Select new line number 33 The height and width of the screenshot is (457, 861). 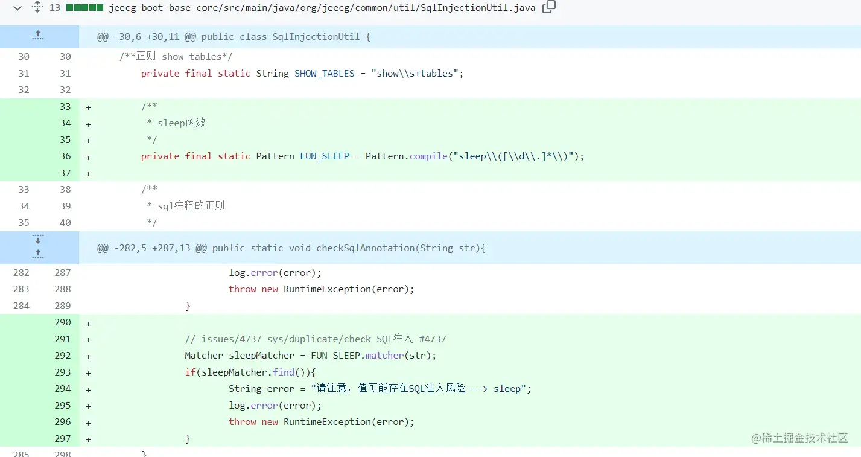coord(65,107)
